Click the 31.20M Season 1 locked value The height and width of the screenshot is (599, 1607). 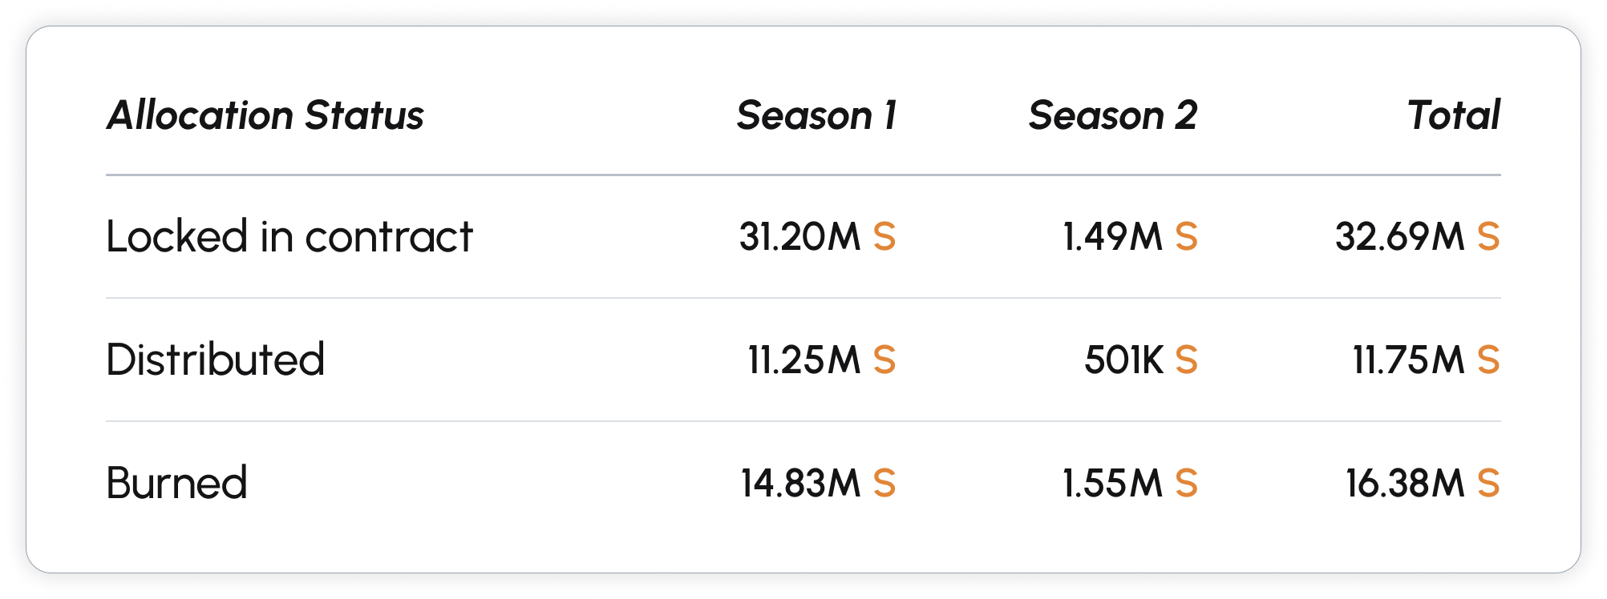[x=799, y=237]
